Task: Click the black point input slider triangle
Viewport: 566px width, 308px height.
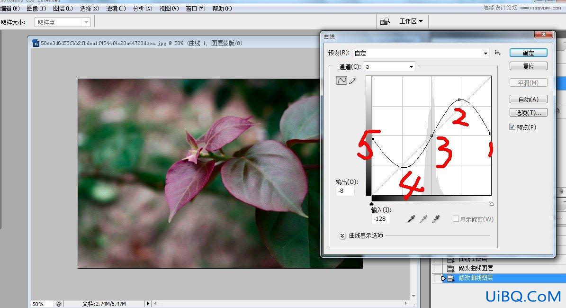Action: pos(372,204)
